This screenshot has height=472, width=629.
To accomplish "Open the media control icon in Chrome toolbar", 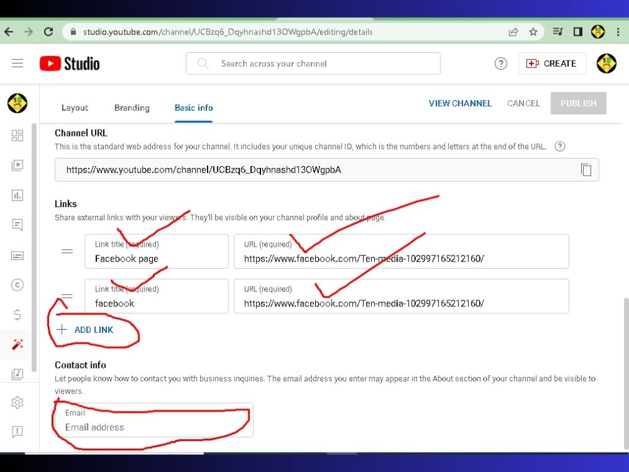I will pos(557,31).
